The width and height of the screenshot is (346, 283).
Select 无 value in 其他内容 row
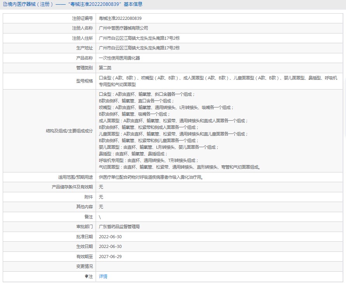point(101,207)
